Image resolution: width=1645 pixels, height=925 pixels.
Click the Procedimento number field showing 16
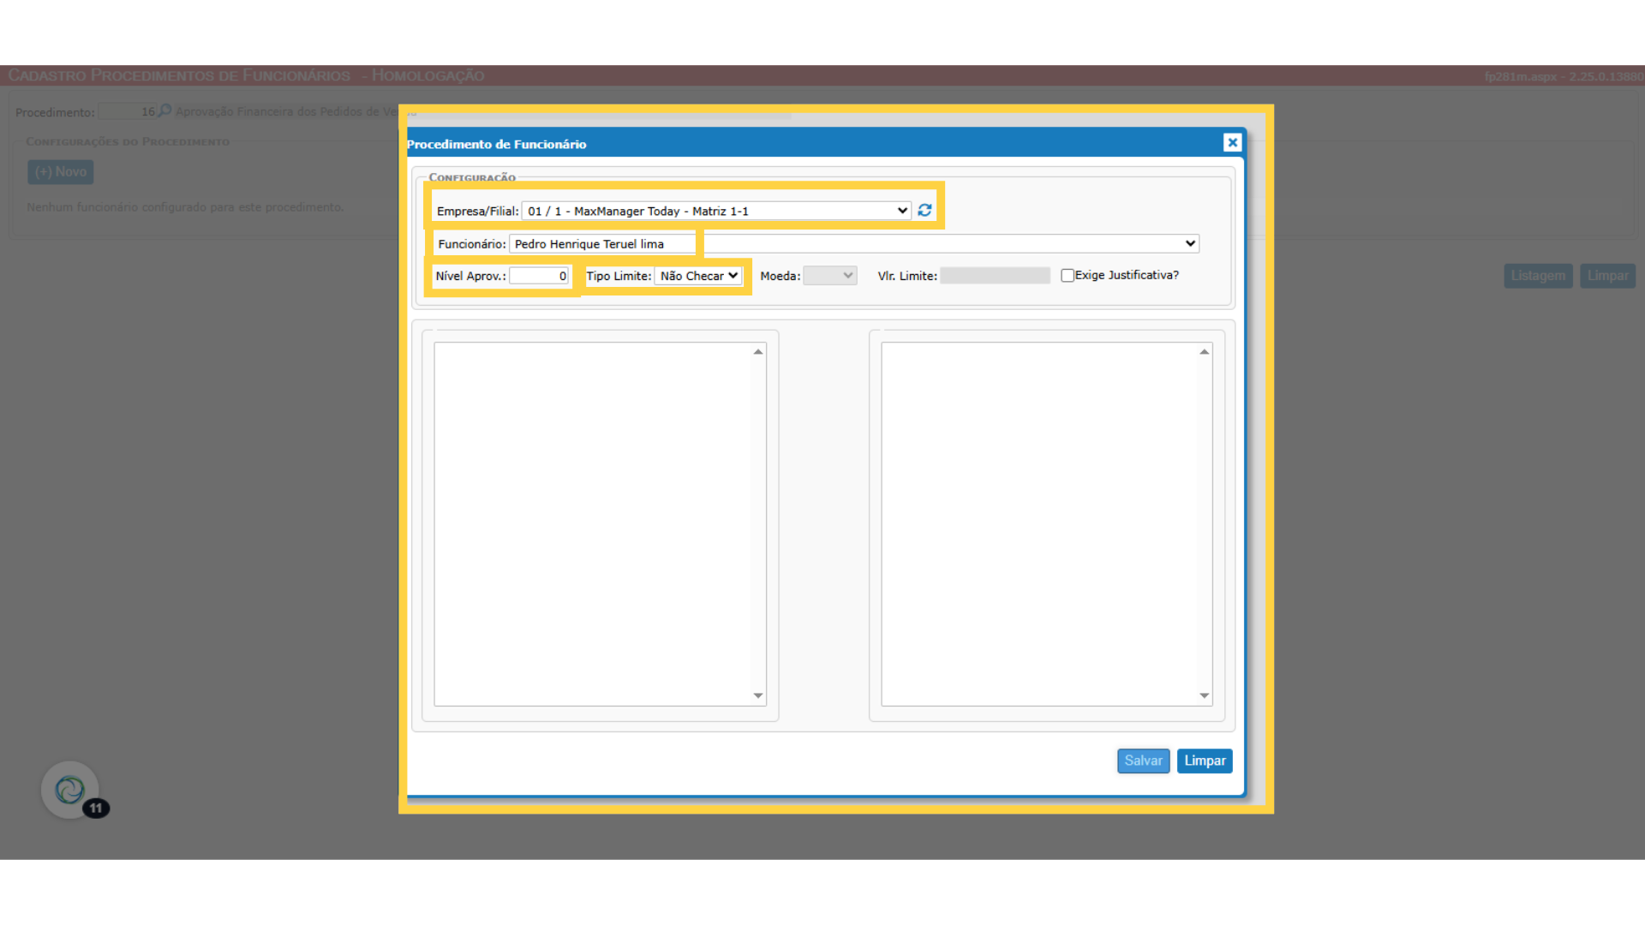point(127,111)
